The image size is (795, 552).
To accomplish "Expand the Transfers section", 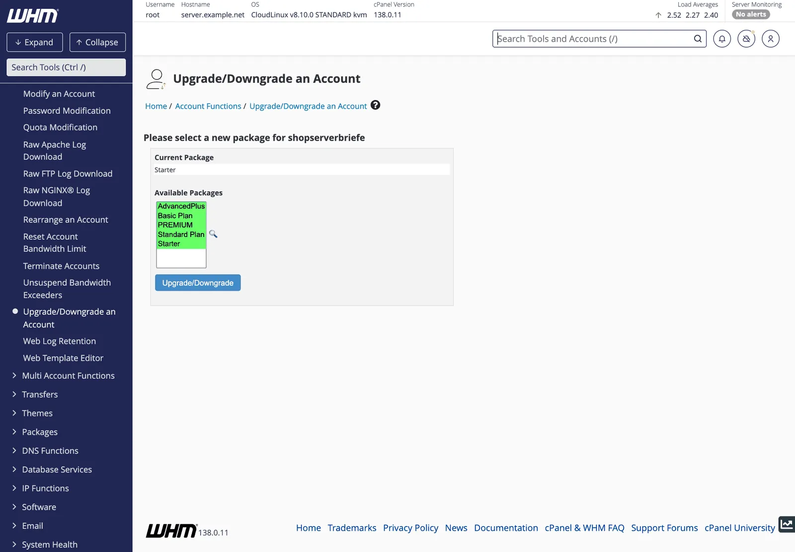I will click(x=35, y=394).
